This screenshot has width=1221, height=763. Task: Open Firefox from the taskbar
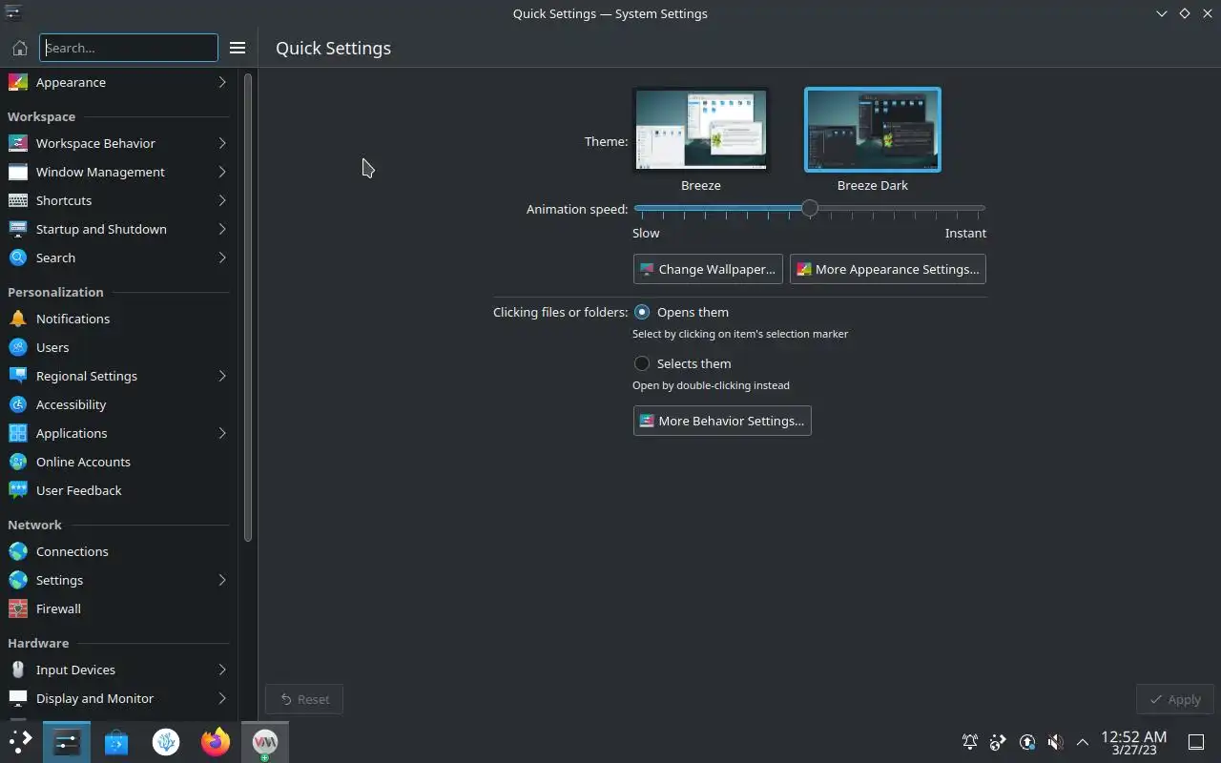pyautogui.click(x=216, y=742)
